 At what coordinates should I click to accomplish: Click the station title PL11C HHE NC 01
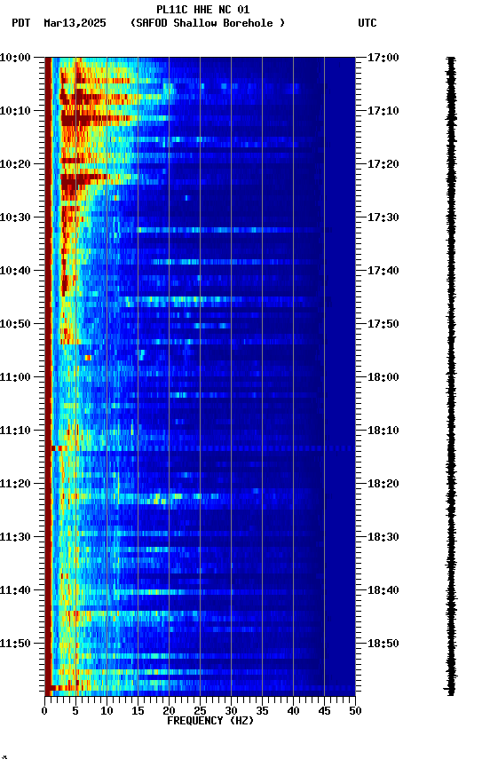(x=203, y=9)
